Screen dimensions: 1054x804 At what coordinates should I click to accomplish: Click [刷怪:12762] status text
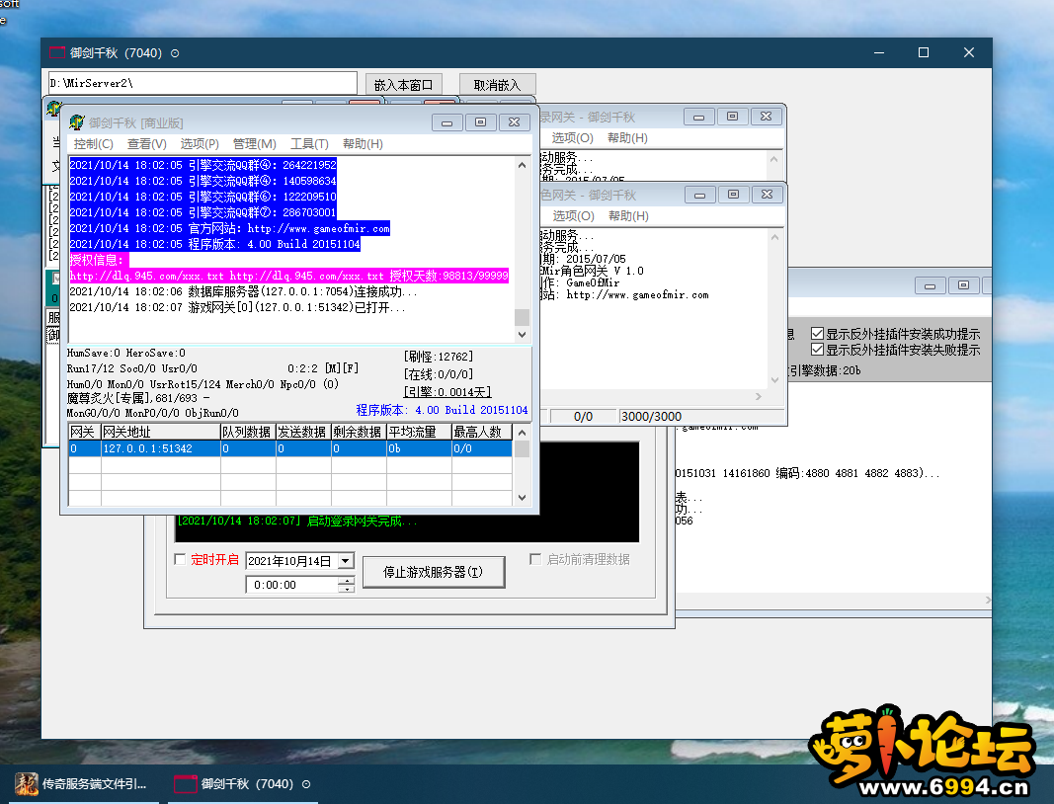point(439,357)
